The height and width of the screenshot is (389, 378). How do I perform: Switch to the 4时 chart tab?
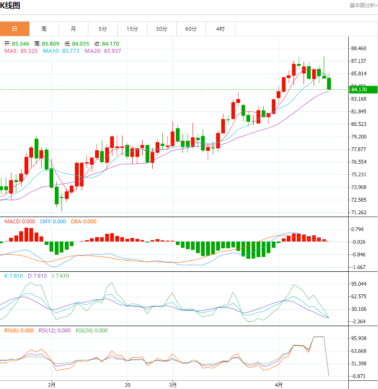point(220,29)
